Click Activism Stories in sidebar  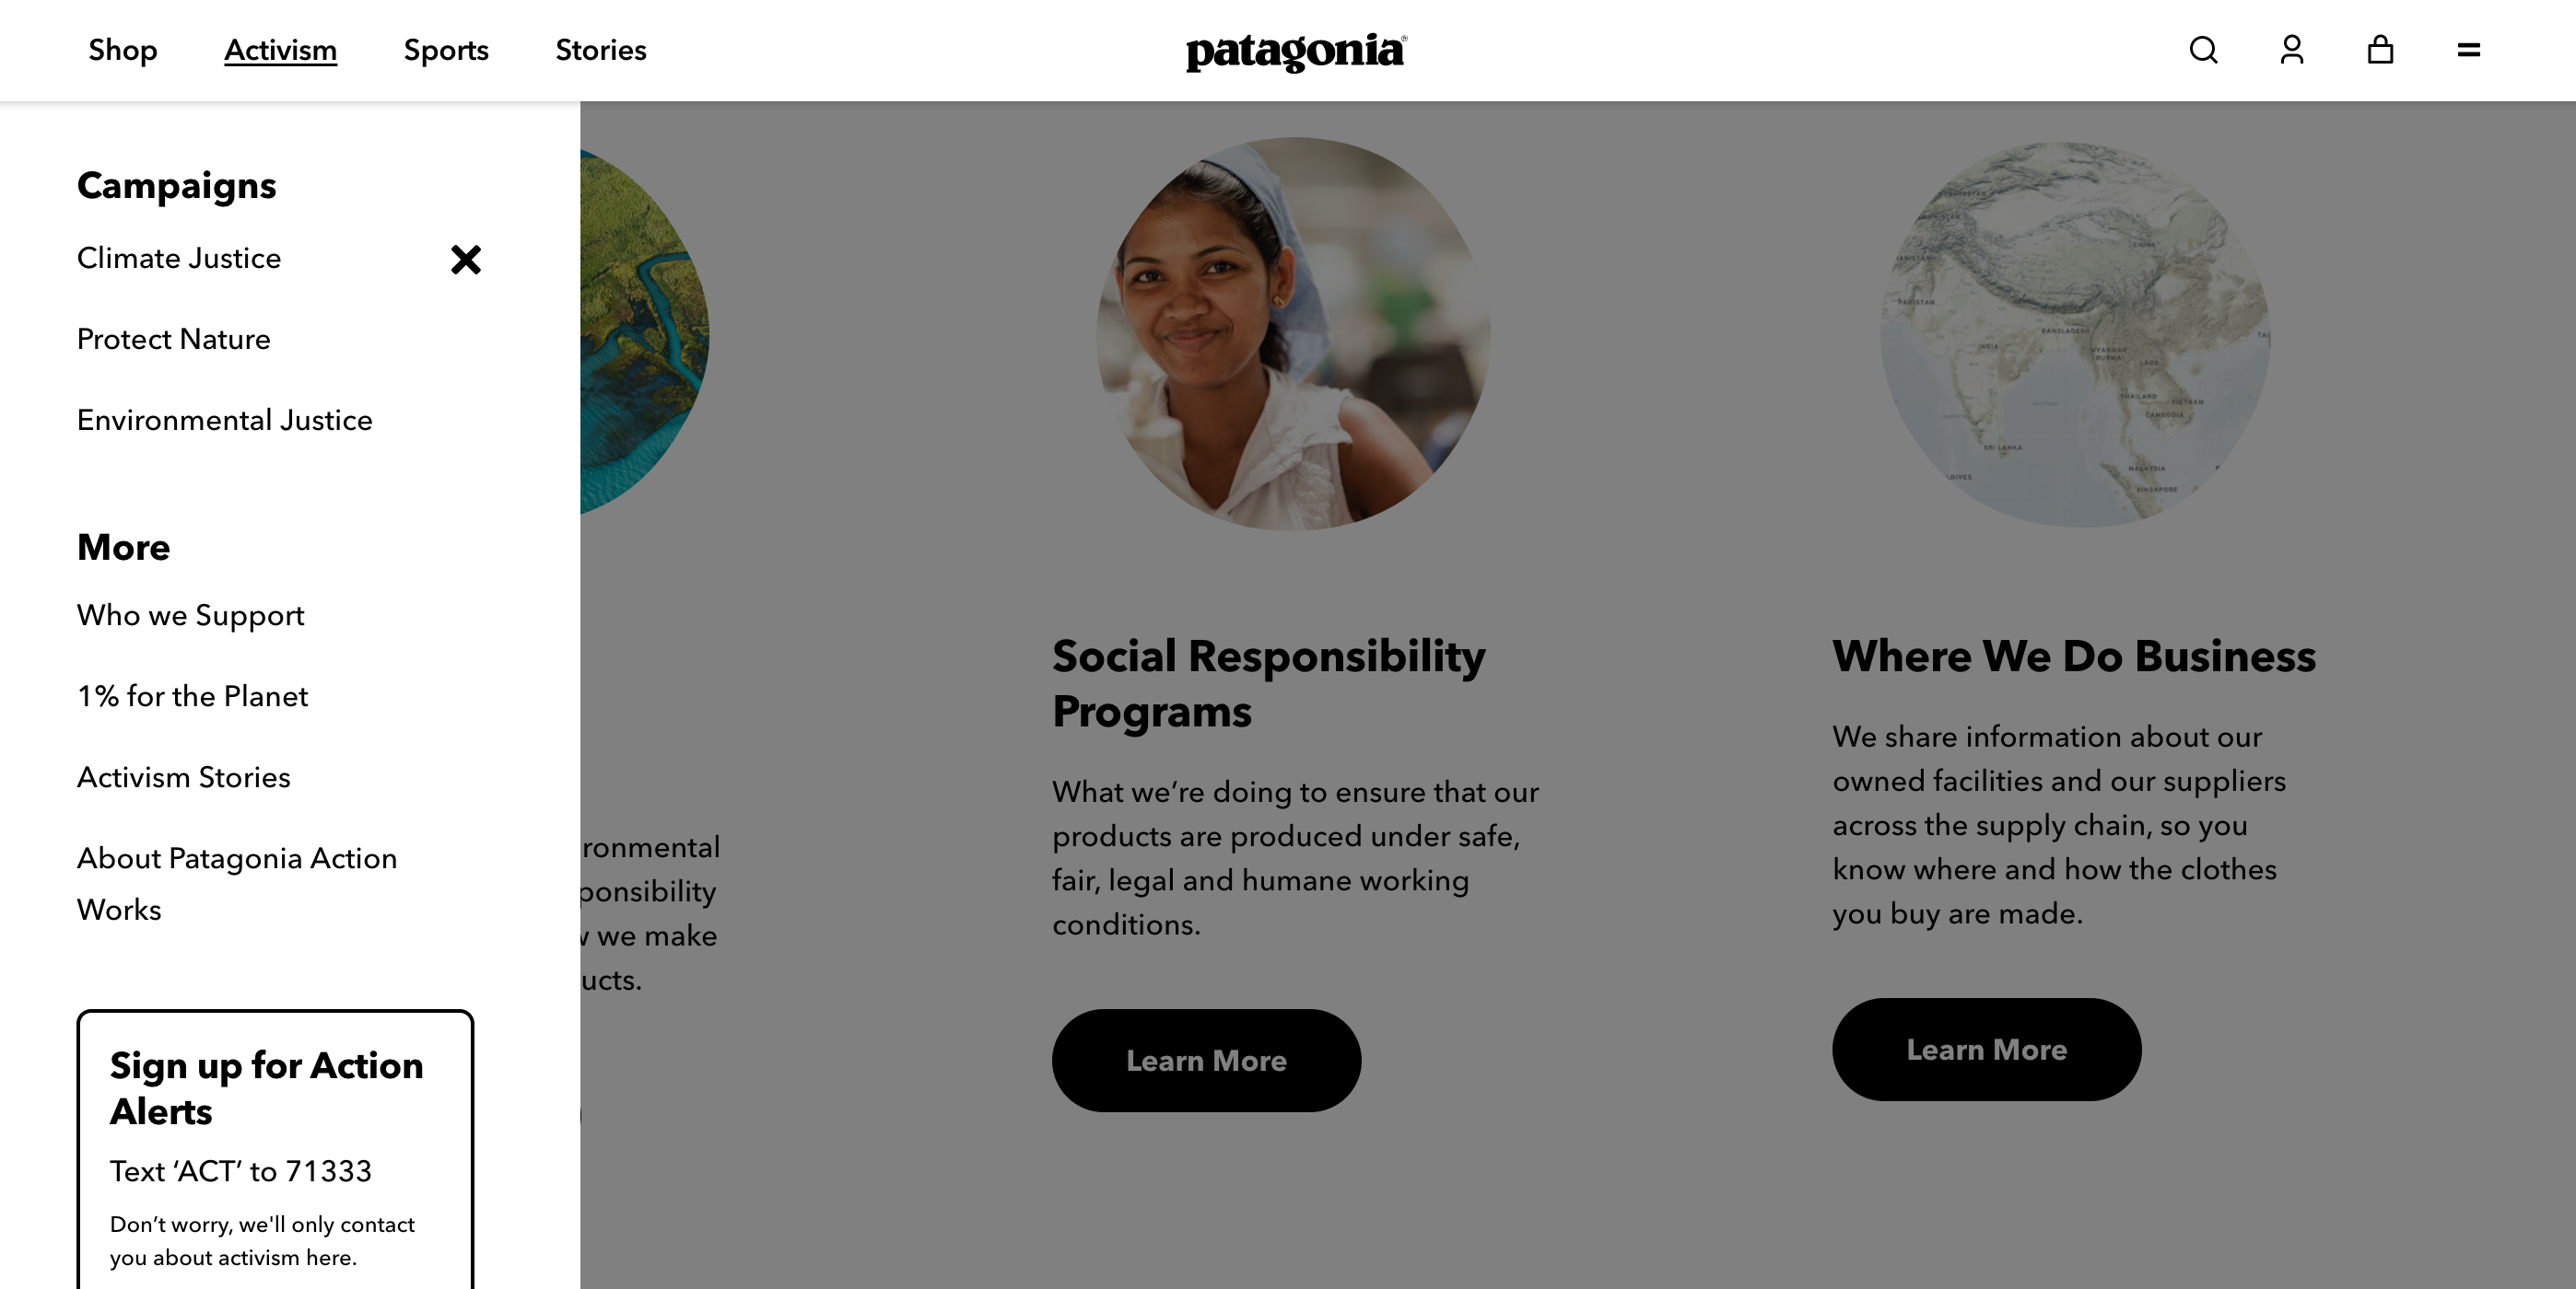point(182,776)
